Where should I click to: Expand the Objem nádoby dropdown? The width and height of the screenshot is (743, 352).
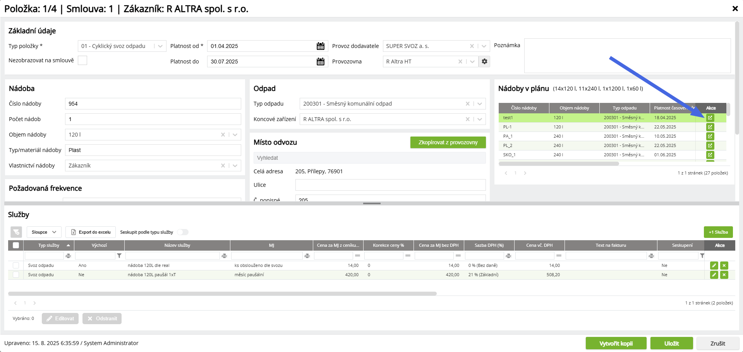tap(235, 135)
